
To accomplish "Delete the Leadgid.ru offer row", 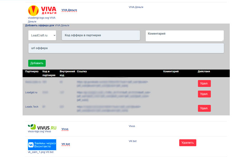I will [204, 94].
